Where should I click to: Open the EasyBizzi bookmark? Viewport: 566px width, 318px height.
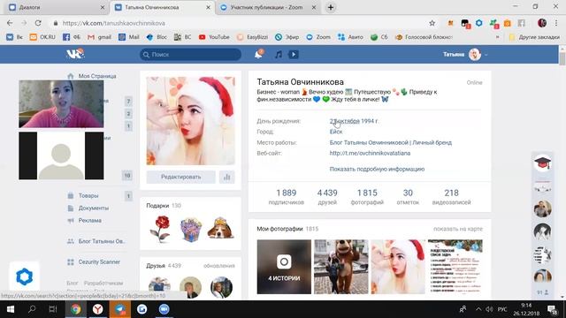pos(252,37)
